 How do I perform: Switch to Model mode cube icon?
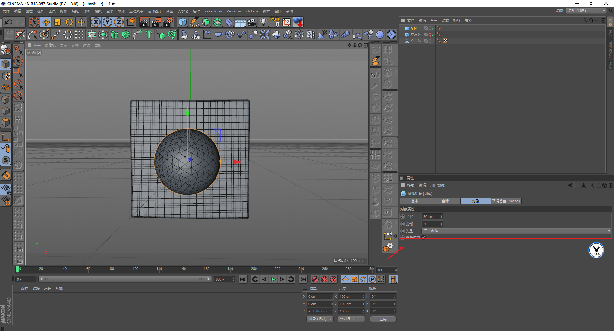click(x=6, y=64)
